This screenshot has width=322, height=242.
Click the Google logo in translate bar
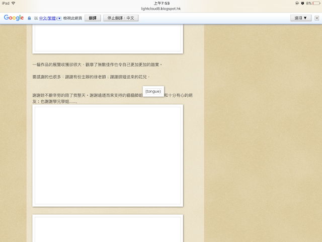pos(14,18)
